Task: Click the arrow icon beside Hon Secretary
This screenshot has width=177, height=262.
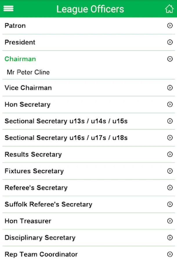Action: coord(170,104)
